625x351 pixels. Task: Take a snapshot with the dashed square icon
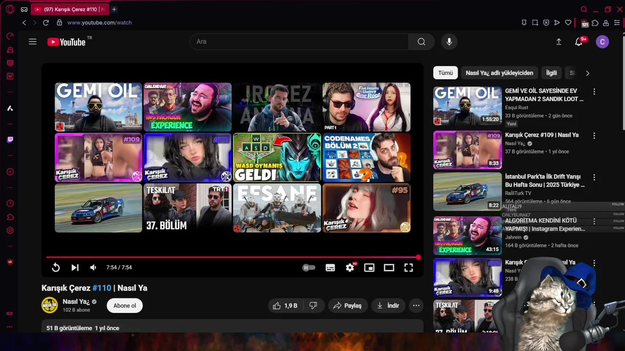coord(535,22)
